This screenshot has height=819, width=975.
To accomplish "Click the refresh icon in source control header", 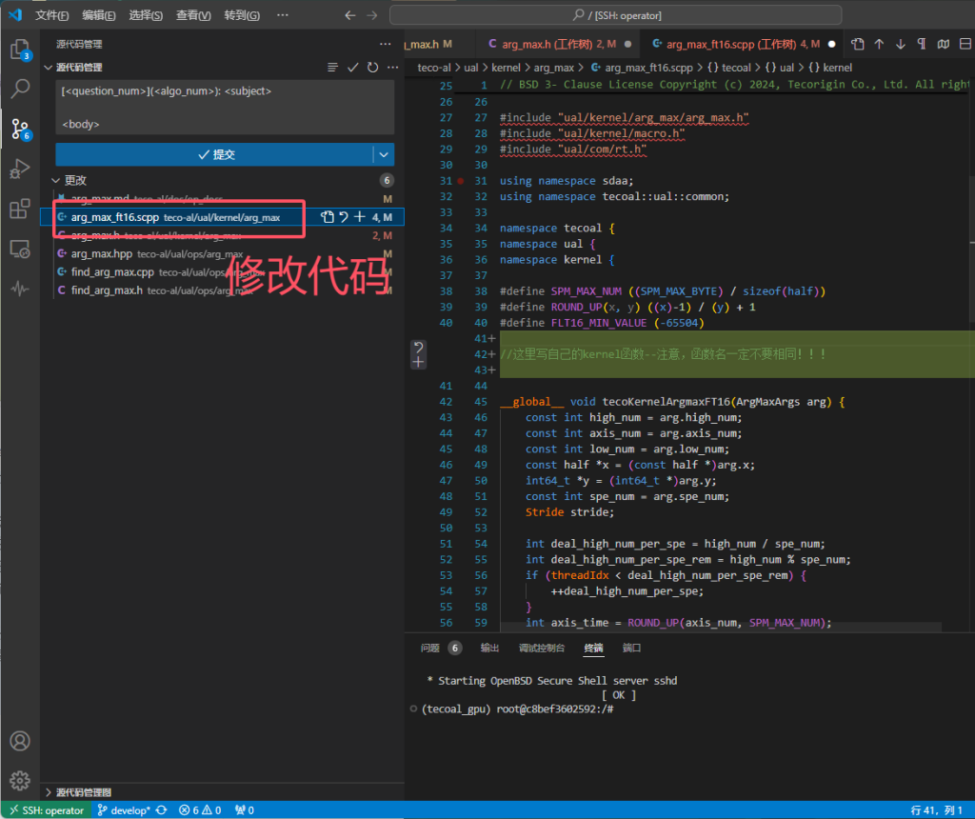I will [372, 68].
